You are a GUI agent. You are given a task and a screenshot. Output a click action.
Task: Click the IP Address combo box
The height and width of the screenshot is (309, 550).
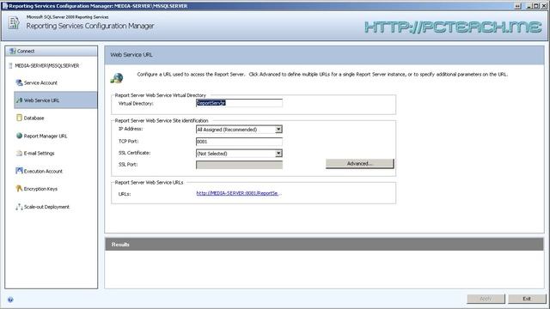pos(239,130)
